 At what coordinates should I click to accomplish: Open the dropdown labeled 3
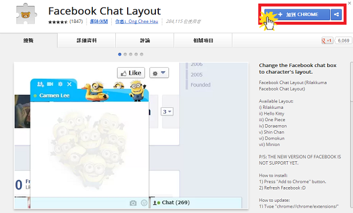coord(167,111)
